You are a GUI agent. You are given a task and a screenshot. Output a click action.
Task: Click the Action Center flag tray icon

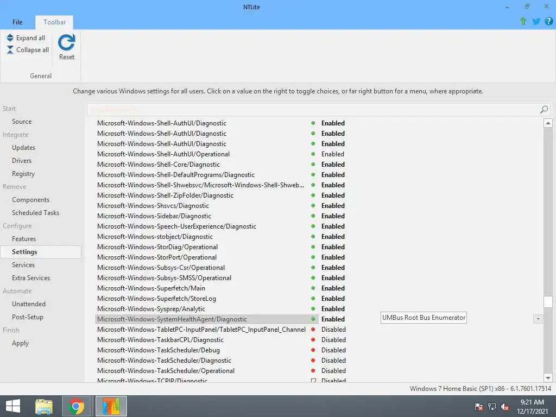pyautogui.click(x=479, y=406)
